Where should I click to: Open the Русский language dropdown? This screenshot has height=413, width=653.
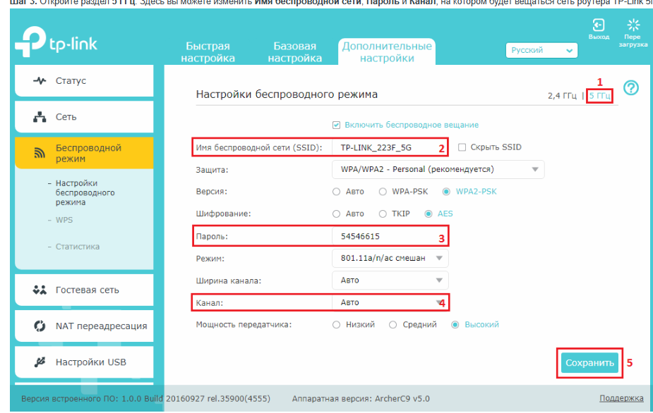[x=541, y=50]
